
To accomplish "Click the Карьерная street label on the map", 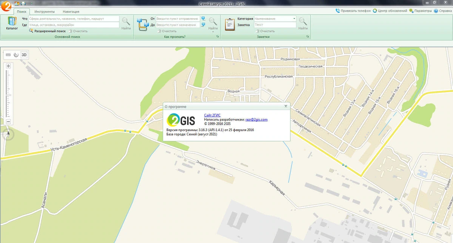I will pyautogui.click(x=277, y=188).
